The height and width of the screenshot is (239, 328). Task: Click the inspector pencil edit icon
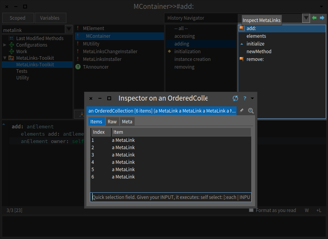click(242, 111)
